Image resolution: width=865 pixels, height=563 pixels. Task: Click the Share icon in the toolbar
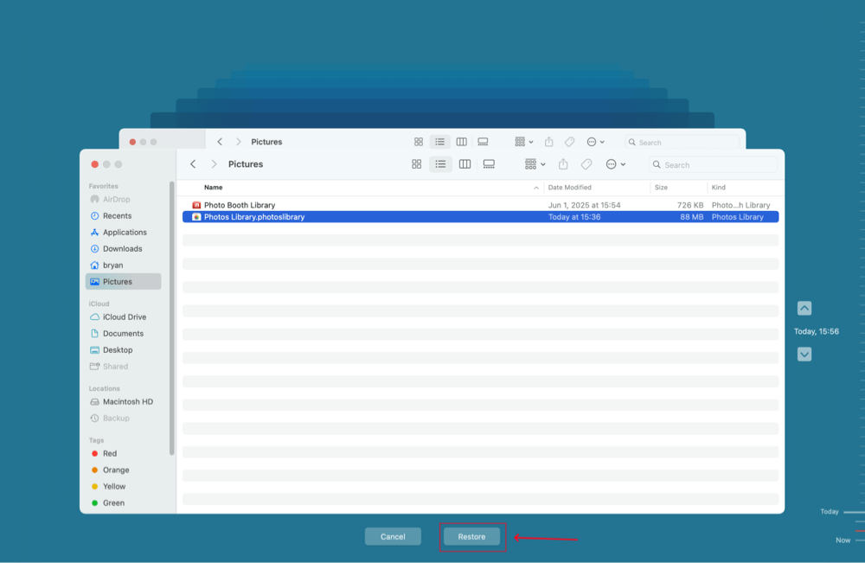563,163
